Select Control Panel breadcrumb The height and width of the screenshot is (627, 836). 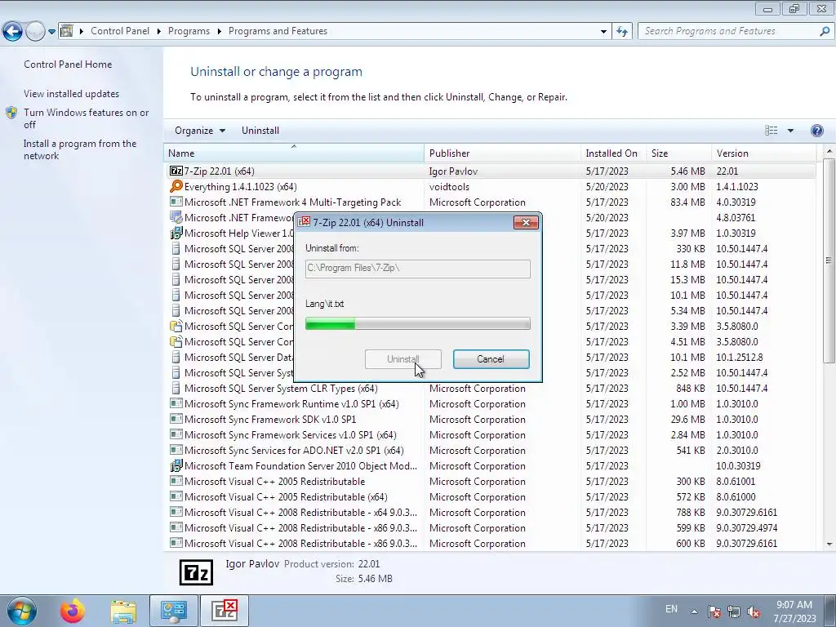(120, 31)
